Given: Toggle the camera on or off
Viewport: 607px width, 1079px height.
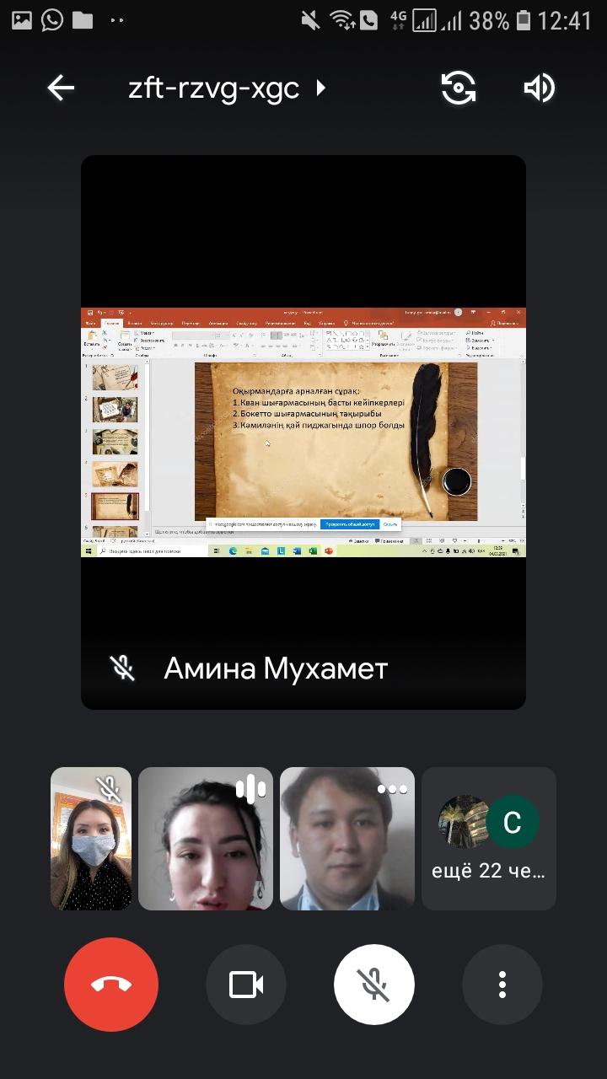Looking at the screenshot, I should tap(246, 985).
